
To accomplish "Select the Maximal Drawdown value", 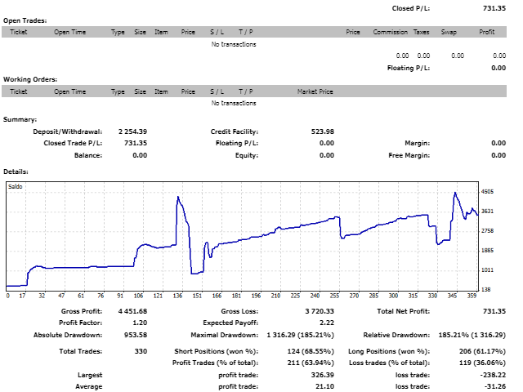I will coord(300,335).
